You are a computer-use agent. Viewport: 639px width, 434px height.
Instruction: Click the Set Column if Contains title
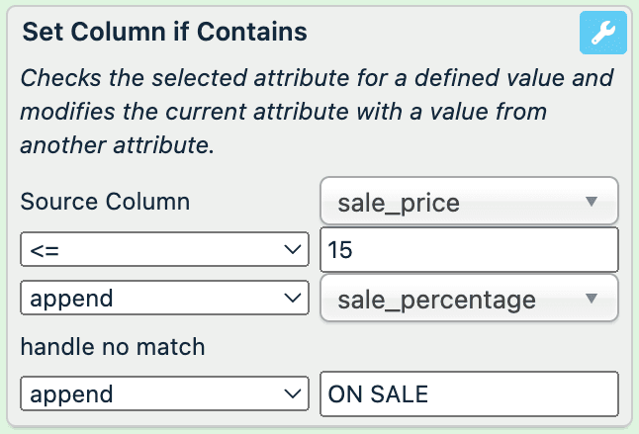pos(164,32)
